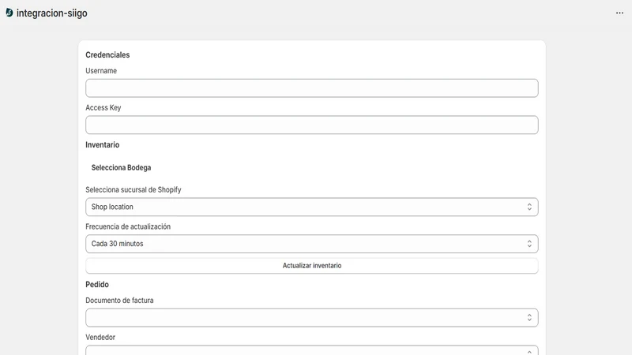Click the Pedido section heading
The height and width of the screenshot is (355, 632).
point(97,284)
